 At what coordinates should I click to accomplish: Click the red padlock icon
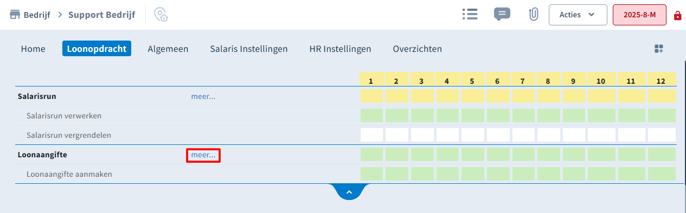pos(677,15)
